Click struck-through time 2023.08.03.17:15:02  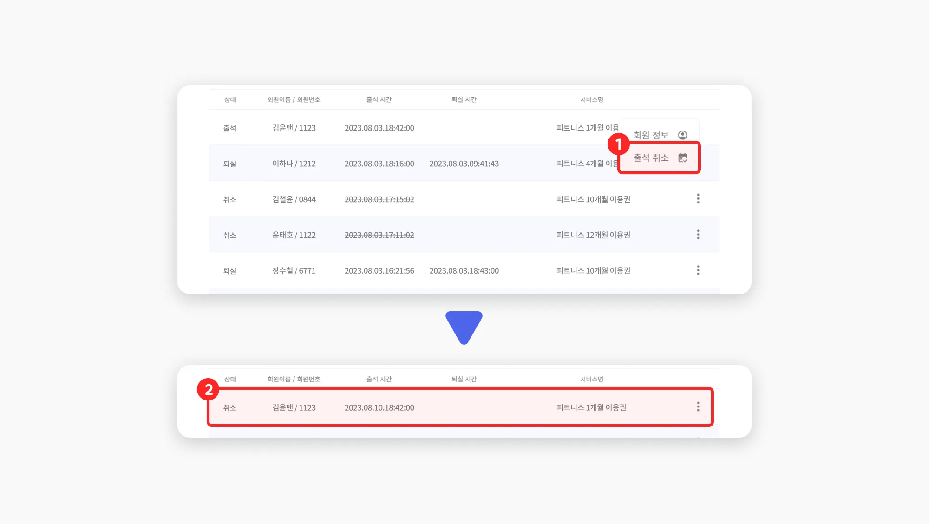pos(379,199)
